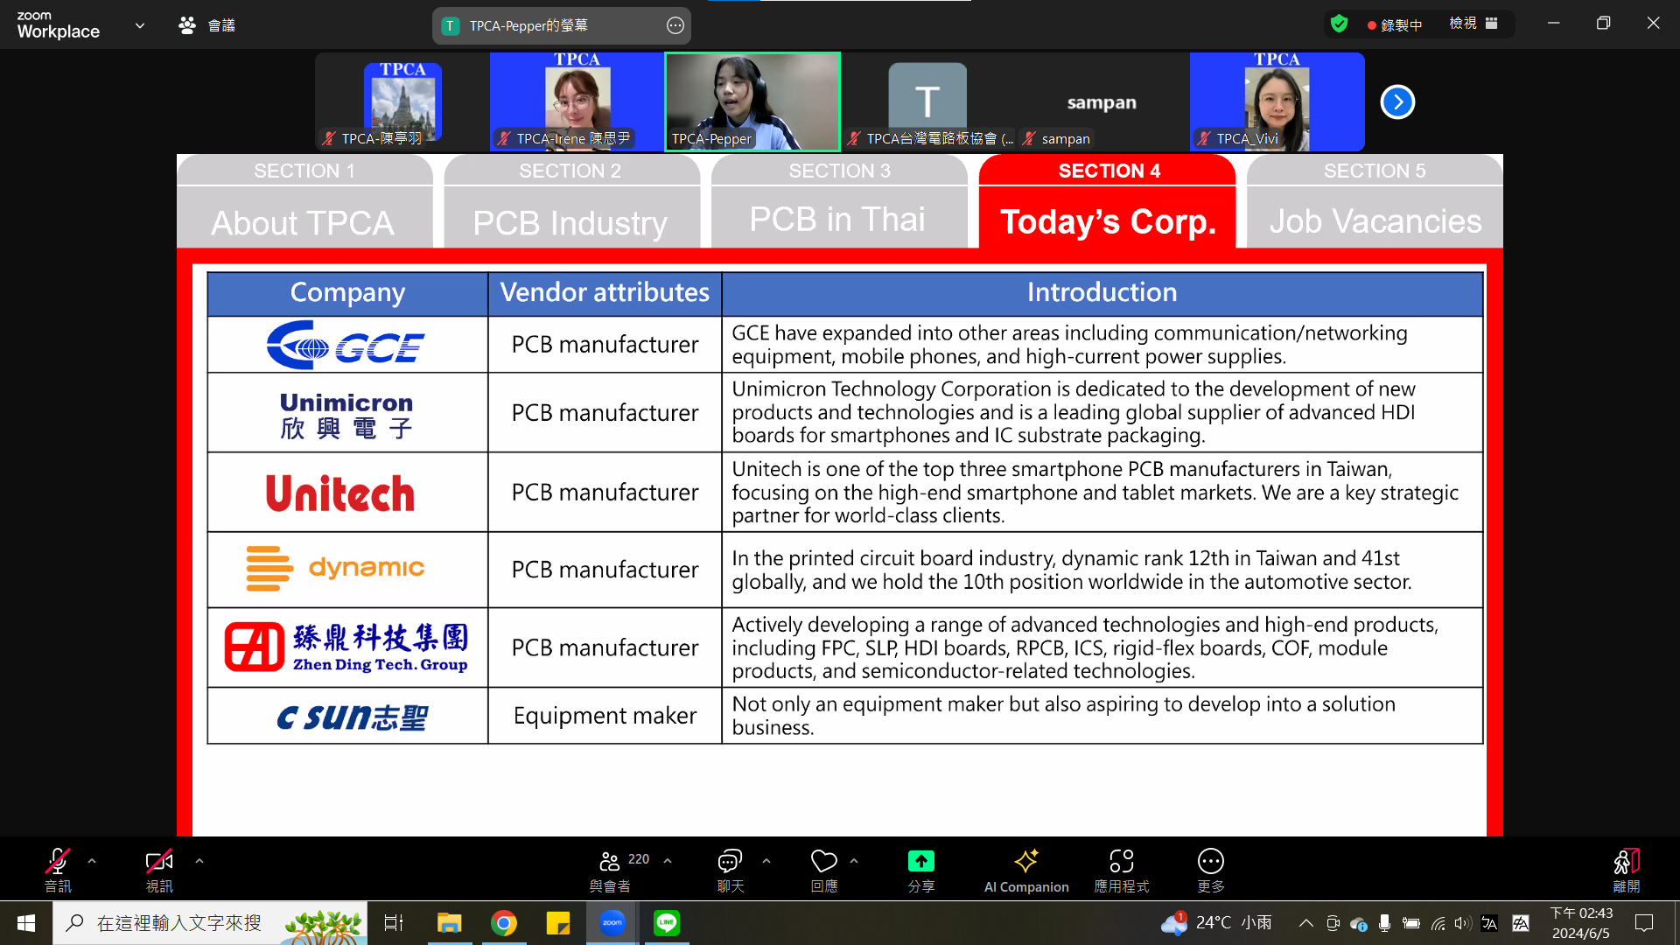Viewport: 1680px width, 945px height.
Task: Click the Vendor attributes column header
Action: [605, 293]
